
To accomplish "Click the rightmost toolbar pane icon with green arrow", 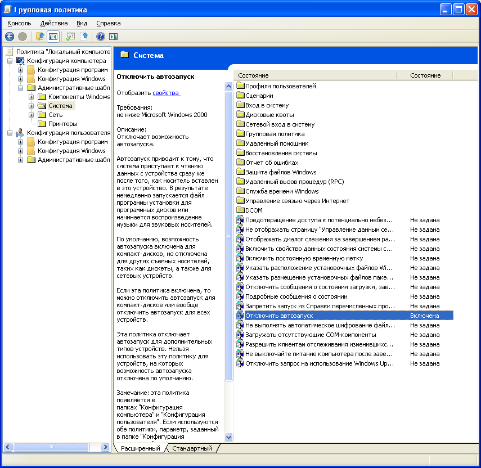I will [x=114, y=37].
